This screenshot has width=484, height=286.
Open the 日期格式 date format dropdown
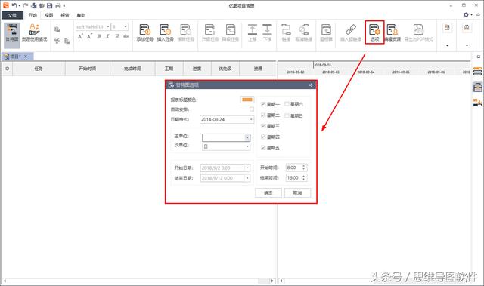[227, 119]
